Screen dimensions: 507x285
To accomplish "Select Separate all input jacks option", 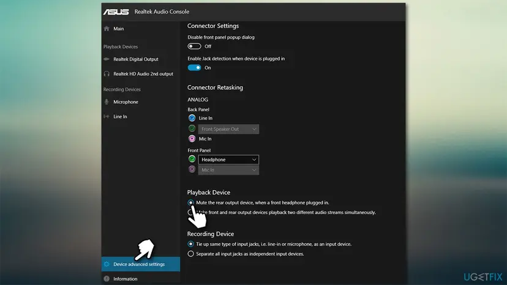I will pos(191,254).
